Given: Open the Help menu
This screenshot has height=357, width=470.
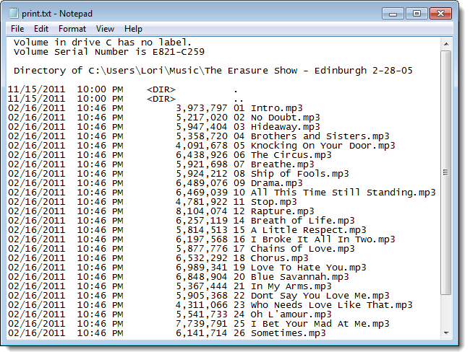Looking at the screenshot, I should tap(133, 29).
